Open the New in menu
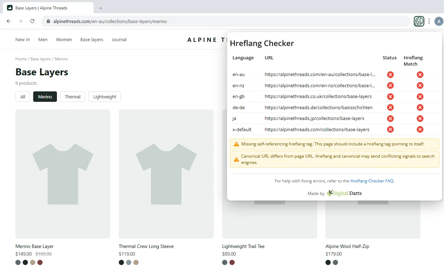Viewport: 447px width, 279px height. (23, 39)
